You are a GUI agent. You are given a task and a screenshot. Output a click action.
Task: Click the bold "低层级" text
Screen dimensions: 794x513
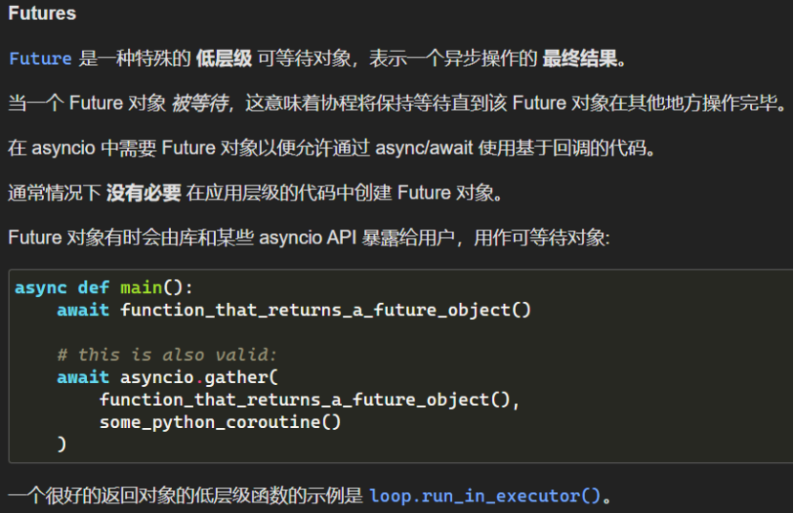pos(224,58)
